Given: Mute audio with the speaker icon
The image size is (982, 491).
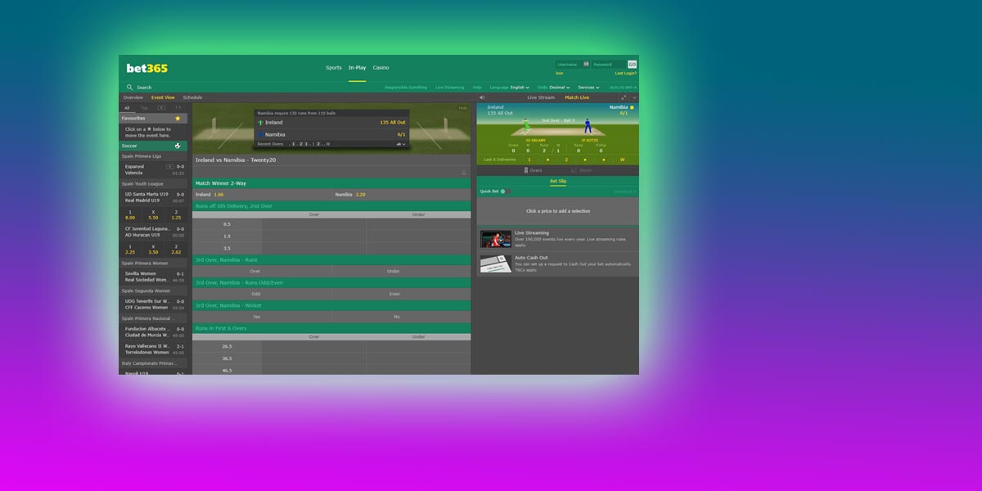Looking at the screenshot, I should (x=482, y=97).
